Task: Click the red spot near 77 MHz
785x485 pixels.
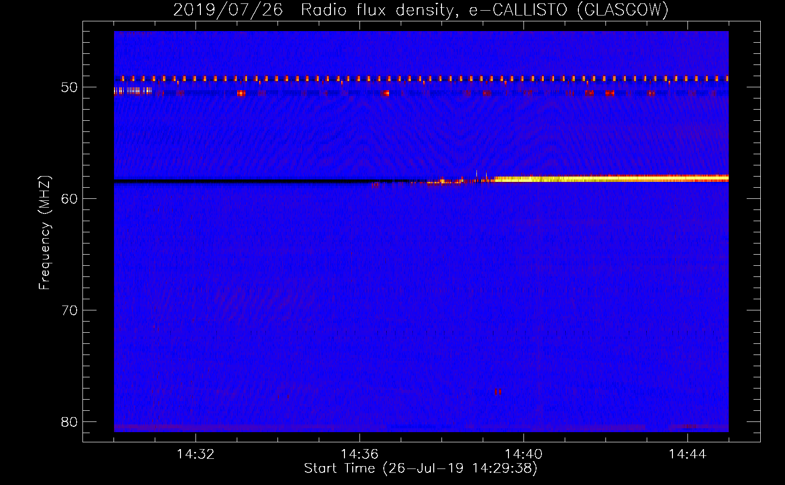Action: point(498,391)
